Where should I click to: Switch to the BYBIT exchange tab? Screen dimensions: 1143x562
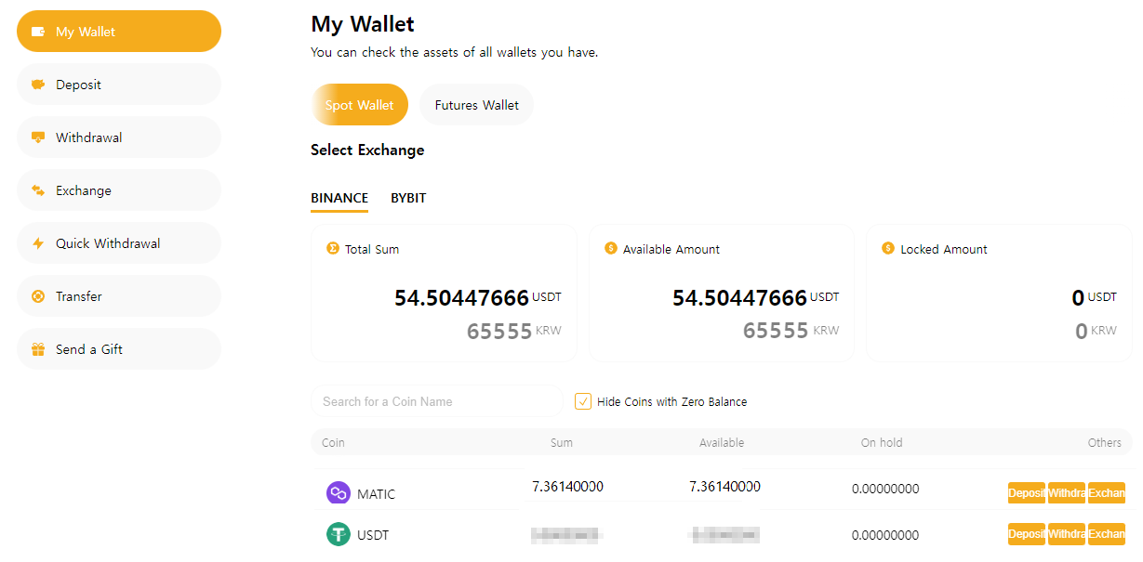tap(408, 198)
